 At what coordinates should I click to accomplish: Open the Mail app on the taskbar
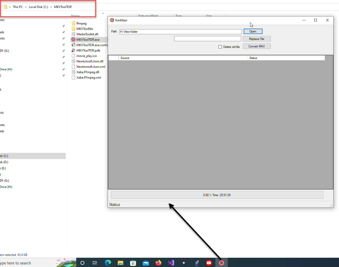coord(146,263)
